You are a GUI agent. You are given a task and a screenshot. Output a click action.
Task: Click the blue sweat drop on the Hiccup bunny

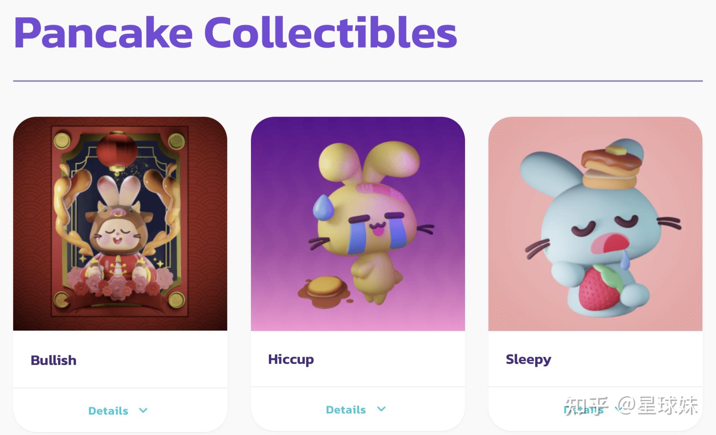click(x=323, y=207)
